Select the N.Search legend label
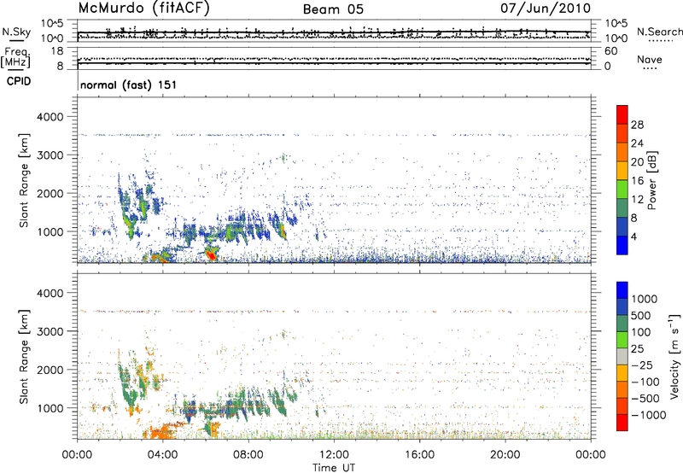The width and height of the screenshot is (683, 473). point(660,32)
